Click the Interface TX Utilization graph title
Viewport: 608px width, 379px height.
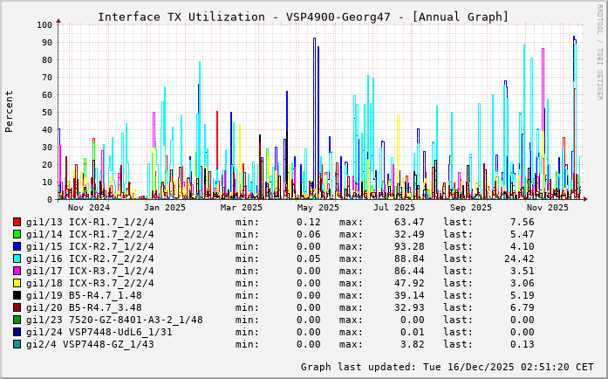coord(303,17)
